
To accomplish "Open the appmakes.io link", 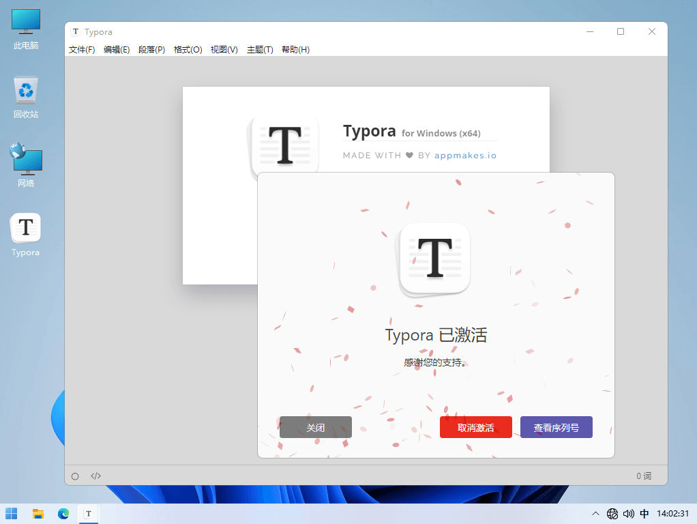I will pyautogui.click(x=465, y=156).
